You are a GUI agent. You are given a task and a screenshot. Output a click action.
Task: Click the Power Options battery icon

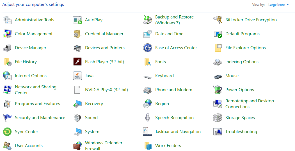pos(218,90)
